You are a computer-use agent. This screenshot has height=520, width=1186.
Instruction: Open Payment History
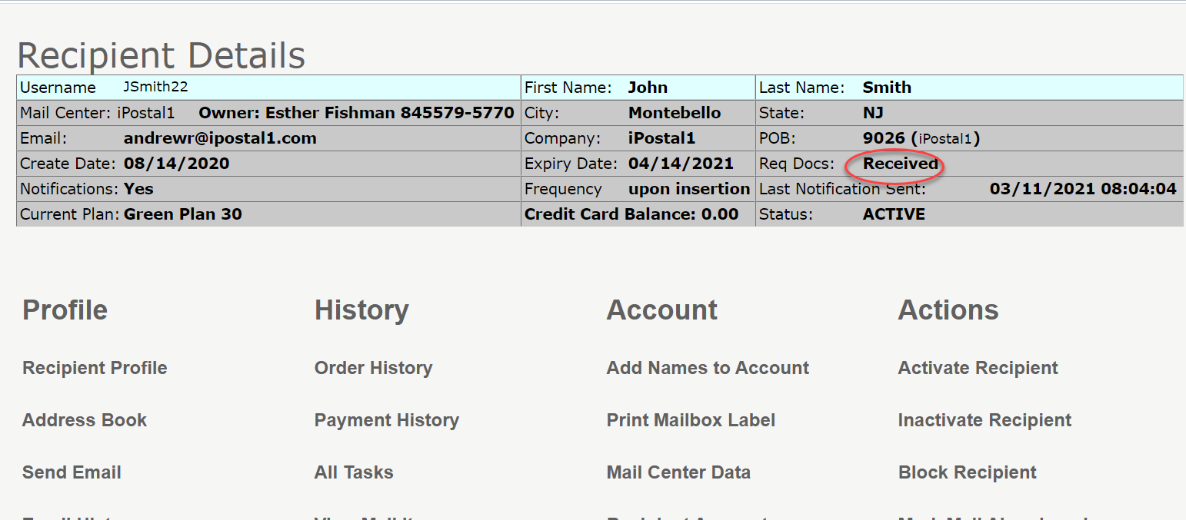pos(386,419)
